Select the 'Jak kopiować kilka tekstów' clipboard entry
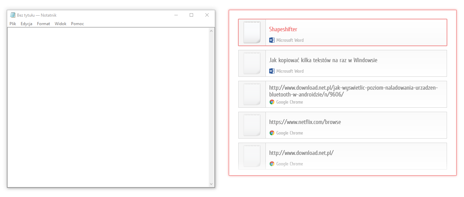The height and width of the screenshot is (197, 464). point(343,63)
